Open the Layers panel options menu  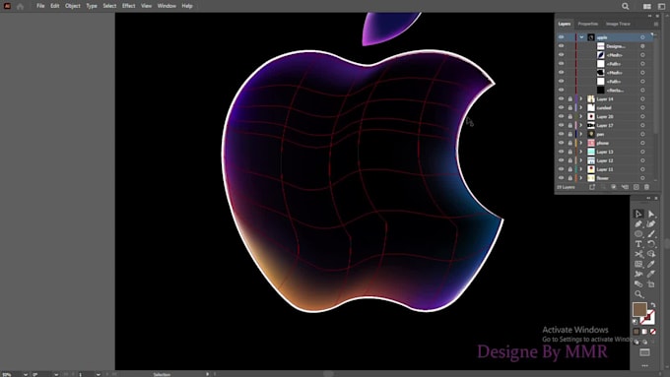(656, 24)
